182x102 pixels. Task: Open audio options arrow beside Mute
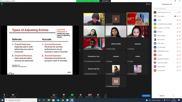(7, 95)
